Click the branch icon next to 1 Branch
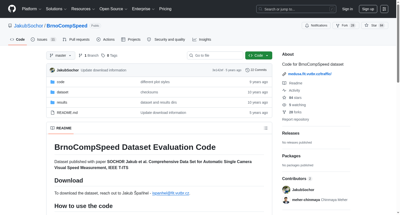This screenshot has height=215, width=400. [80, 55]
